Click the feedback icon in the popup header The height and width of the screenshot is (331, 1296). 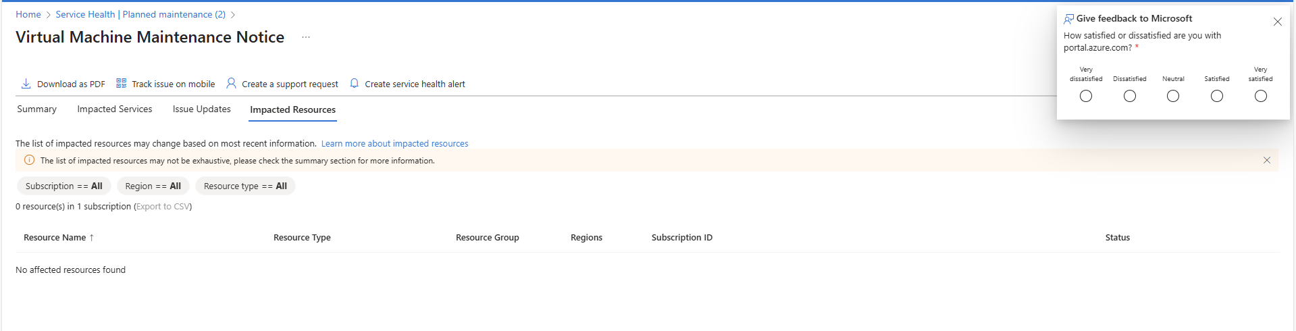click(x=1068, y=19)
